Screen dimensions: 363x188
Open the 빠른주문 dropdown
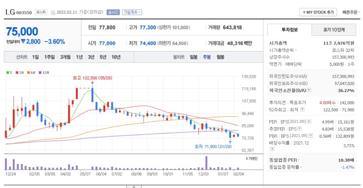click(351, 12)
